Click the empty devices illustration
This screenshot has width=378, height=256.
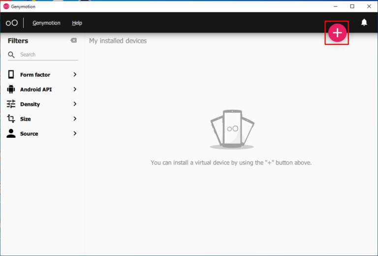point(232,129)
